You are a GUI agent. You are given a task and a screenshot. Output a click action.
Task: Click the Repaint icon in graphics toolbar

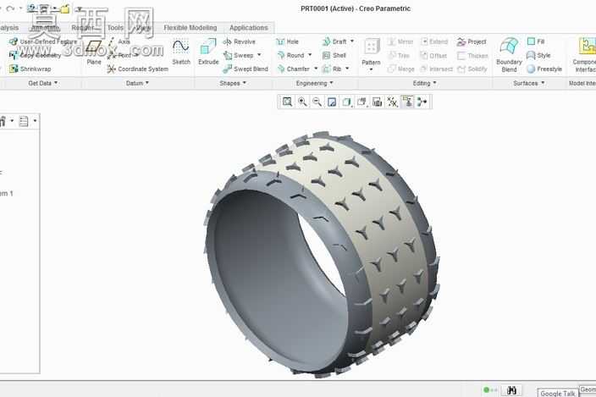tap(332, 102)
